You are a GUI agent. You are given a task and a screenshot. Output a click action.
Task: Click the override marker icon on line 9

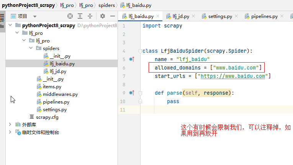(132, 93)
